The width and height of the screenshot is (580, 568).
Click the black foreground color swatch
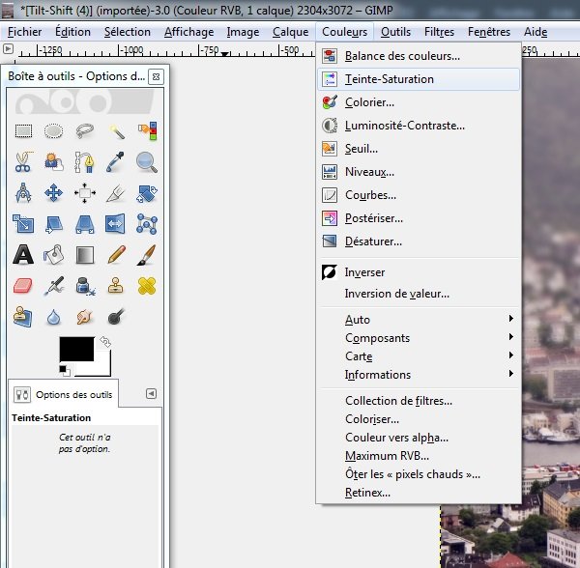coord(76,349)
